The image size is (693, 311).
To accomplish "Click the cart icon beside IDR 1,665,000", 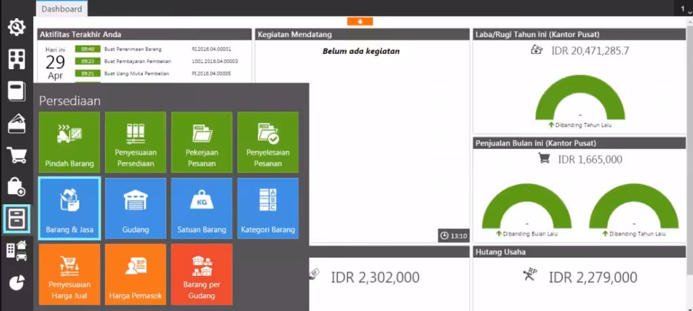I will pos(544,158).
